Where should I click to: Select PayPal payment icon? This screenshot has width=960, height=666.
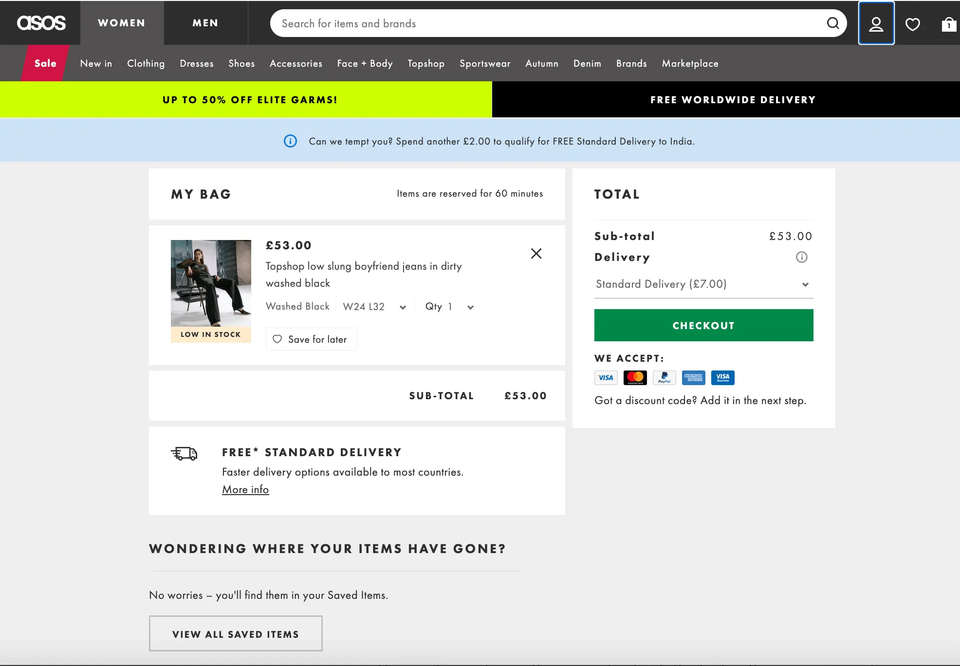click(x=664, y=377)
